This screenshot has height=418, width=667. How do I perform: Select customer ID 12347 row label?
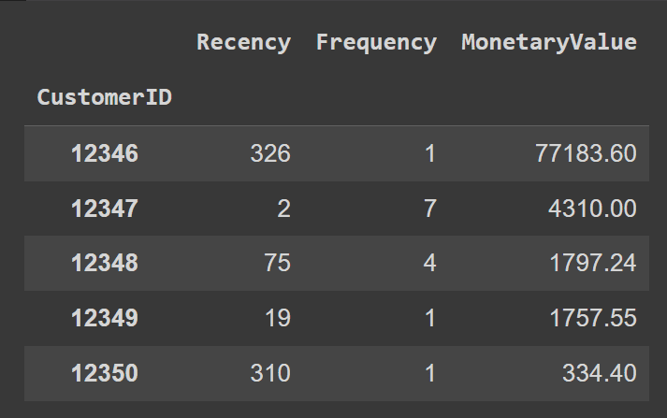point(105,209)
